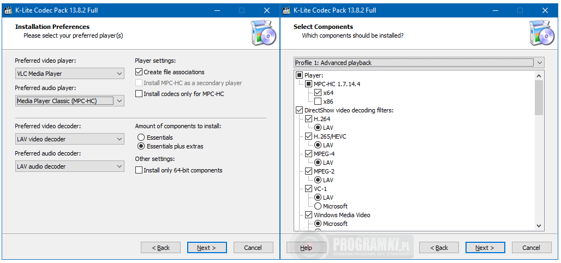Screen dimensions: 561x263
Task: Uncheck the x64 component
Action: 318,93
